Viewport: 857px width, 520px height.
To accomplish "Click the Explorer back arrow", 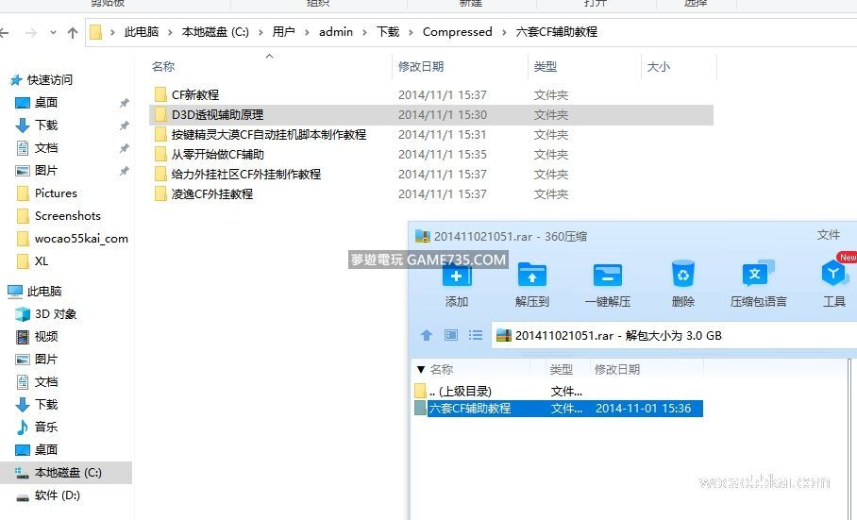I will [x=5, y=33].
